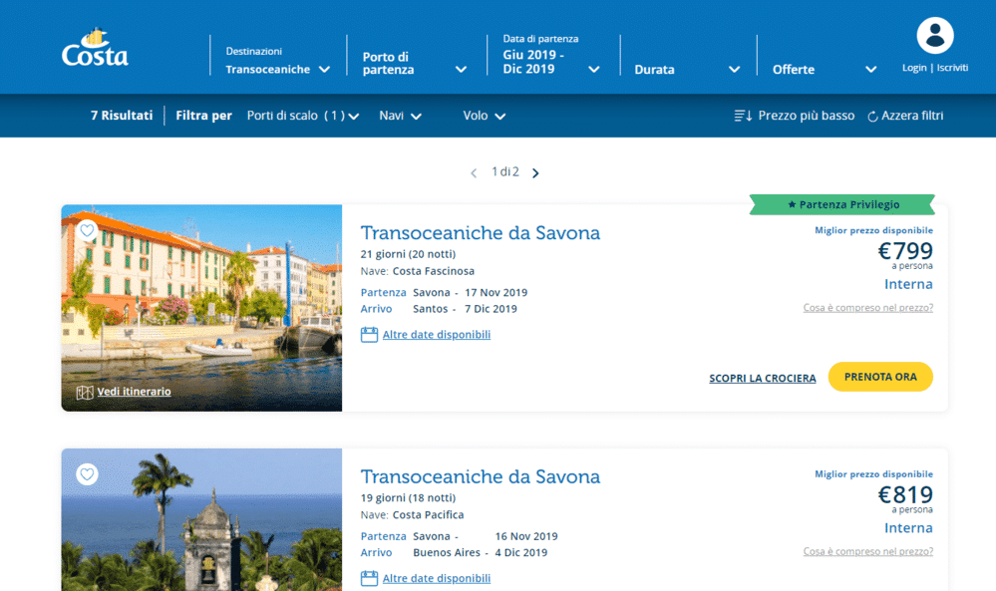Click the Savona harbor cruise photo
This screenshot has height=591, width=996.
(x=201, y=308)
